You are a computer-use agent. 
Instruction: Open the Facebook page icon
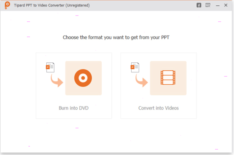tap(199, 5)
